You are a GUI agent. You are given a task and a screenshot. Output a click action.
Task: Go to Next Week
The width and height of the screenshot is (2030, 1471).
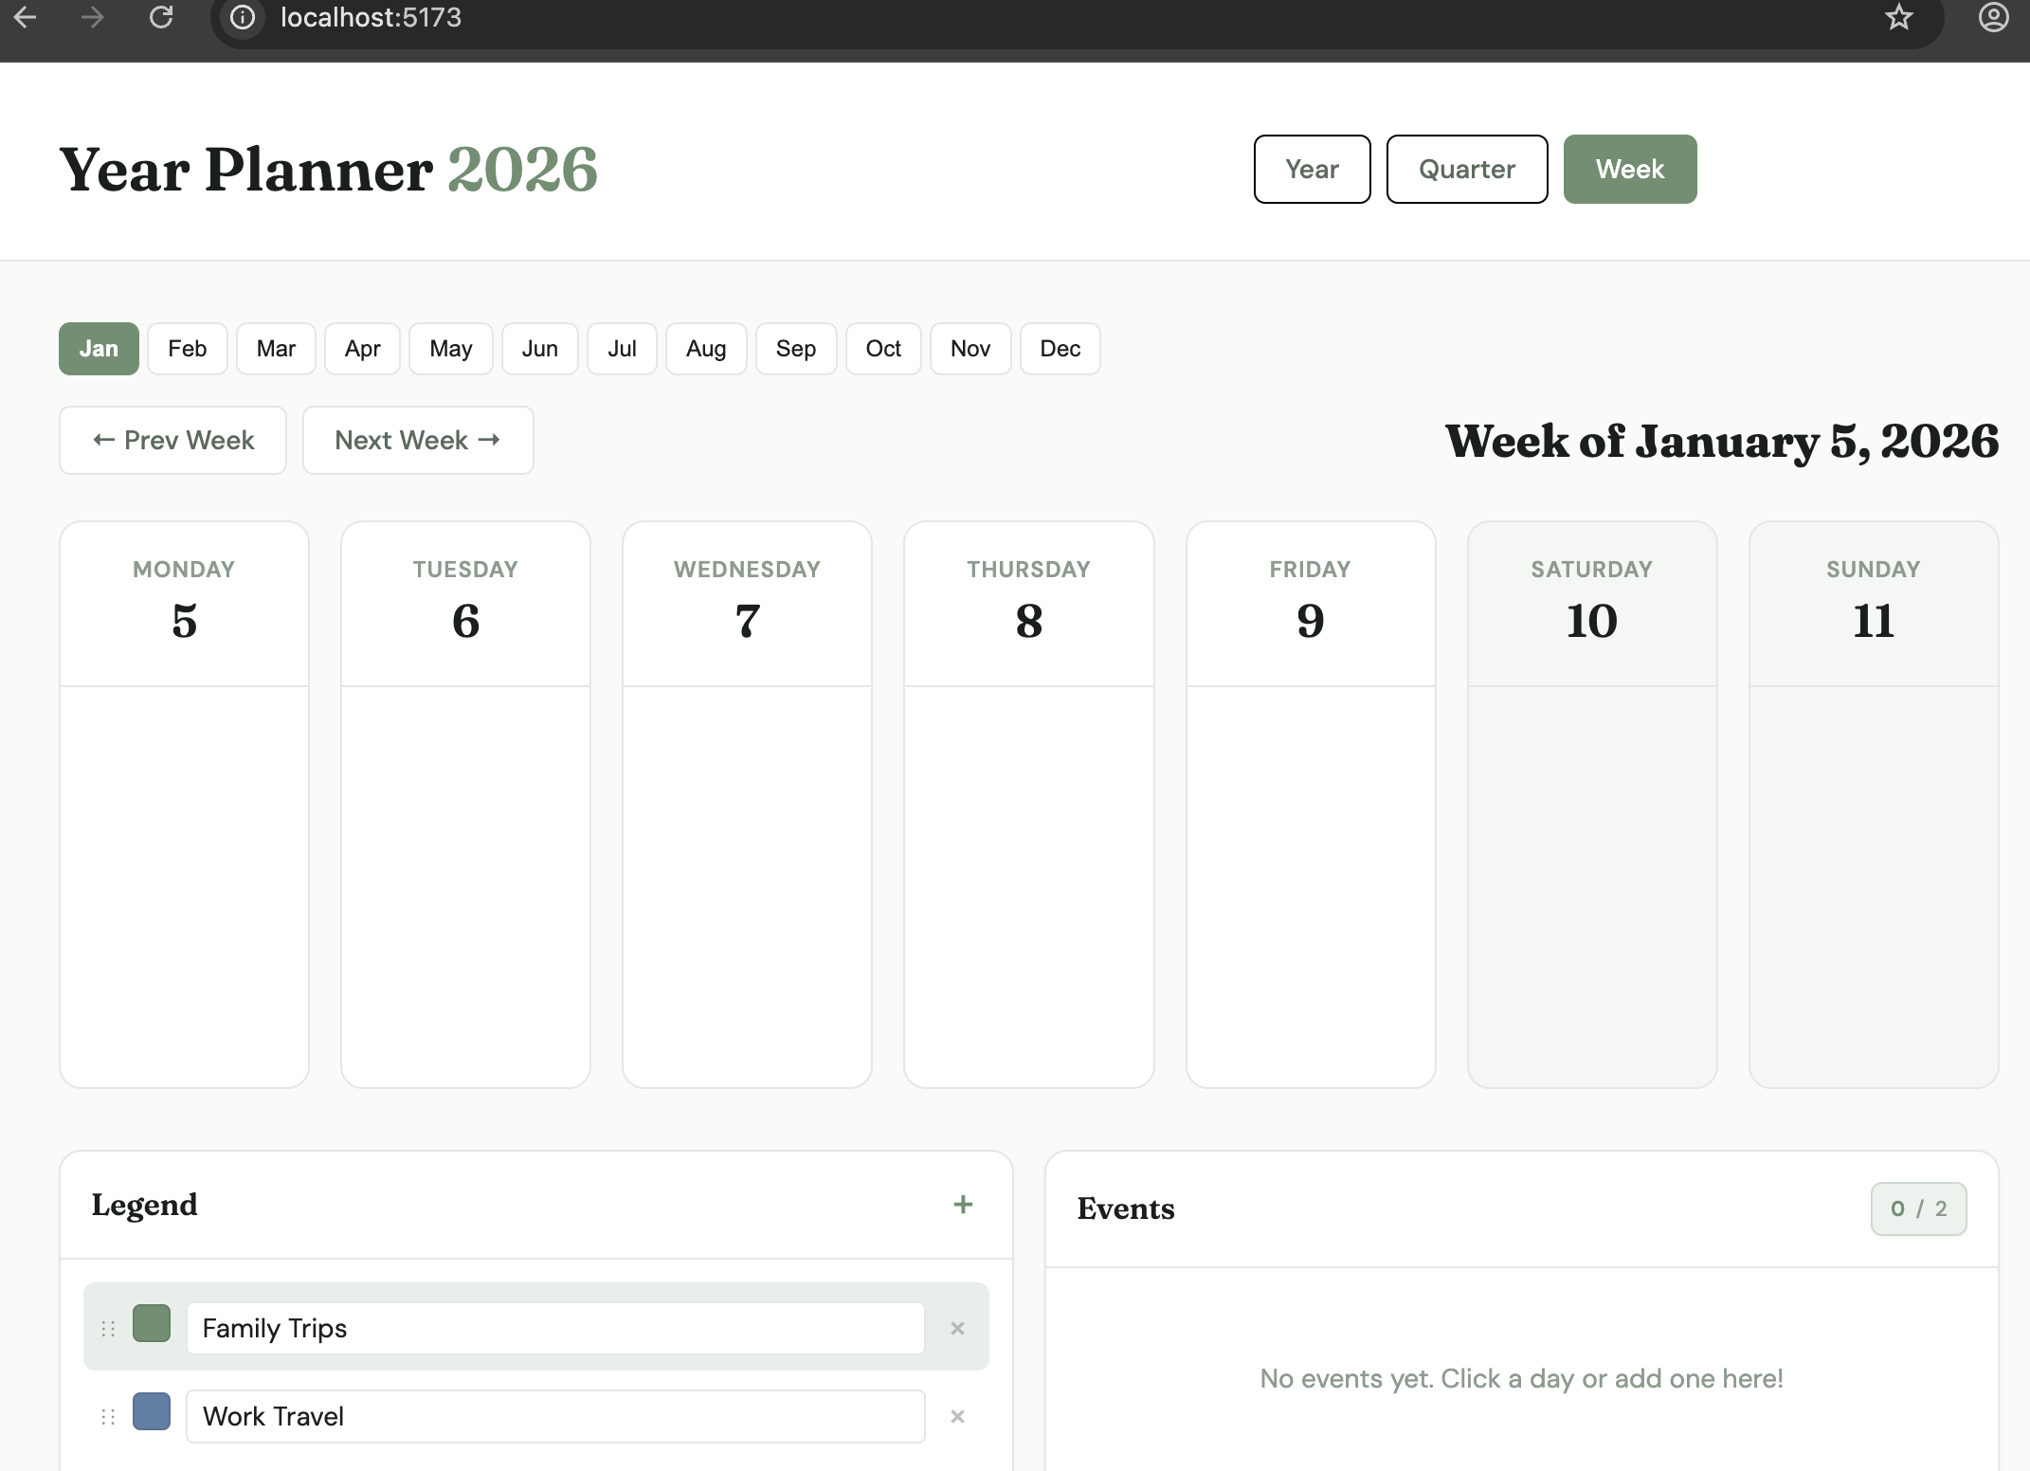(417, 440)
